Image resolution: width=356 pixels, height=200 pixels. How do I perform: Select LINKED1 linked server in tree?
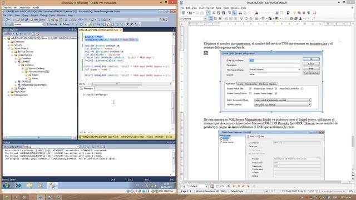tap(26, 62)
